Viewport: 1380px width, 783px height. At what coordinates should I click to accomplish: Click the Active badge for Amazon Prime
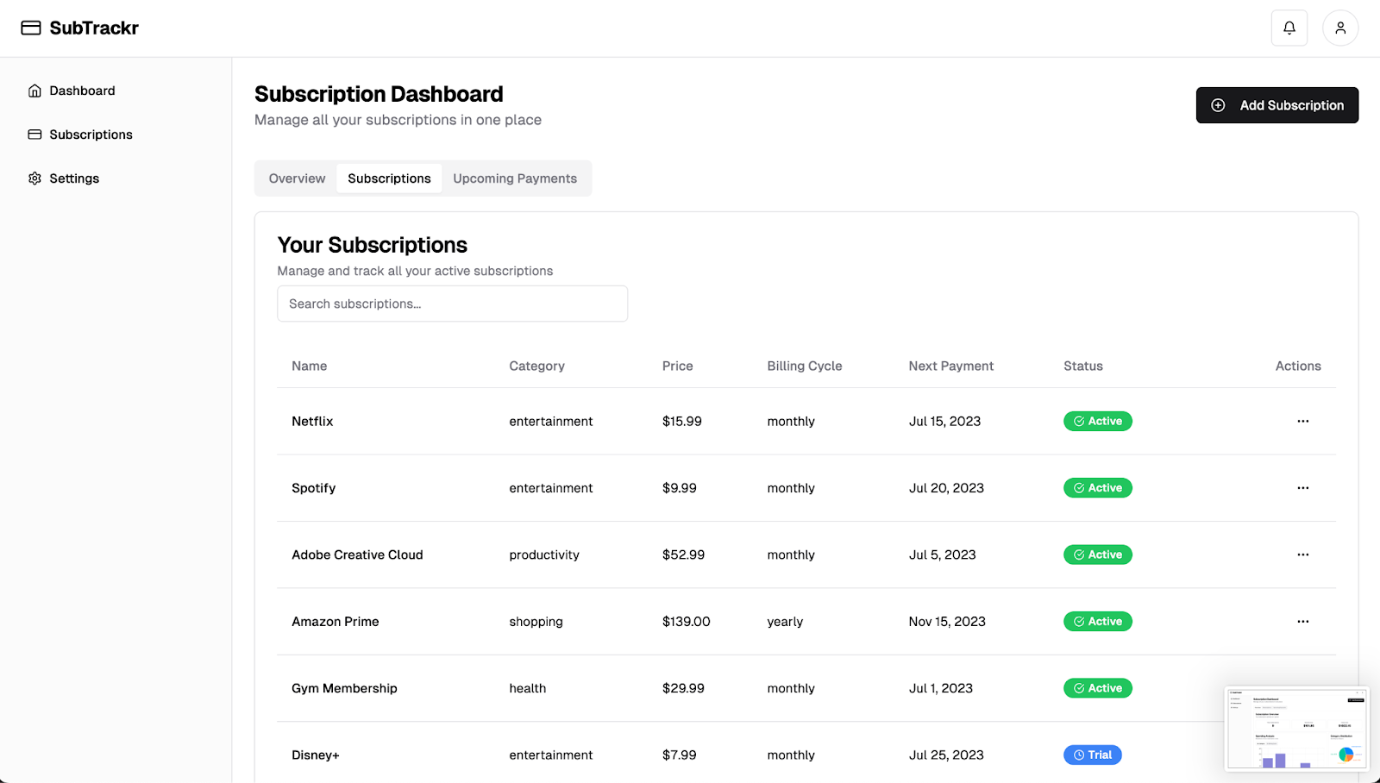tap(1097, 622)
